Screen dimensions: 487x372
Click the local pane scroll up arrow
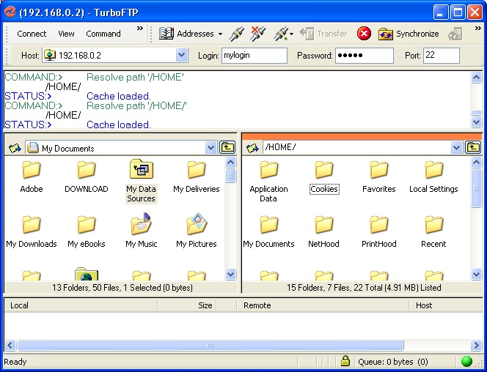click(230, 162)
